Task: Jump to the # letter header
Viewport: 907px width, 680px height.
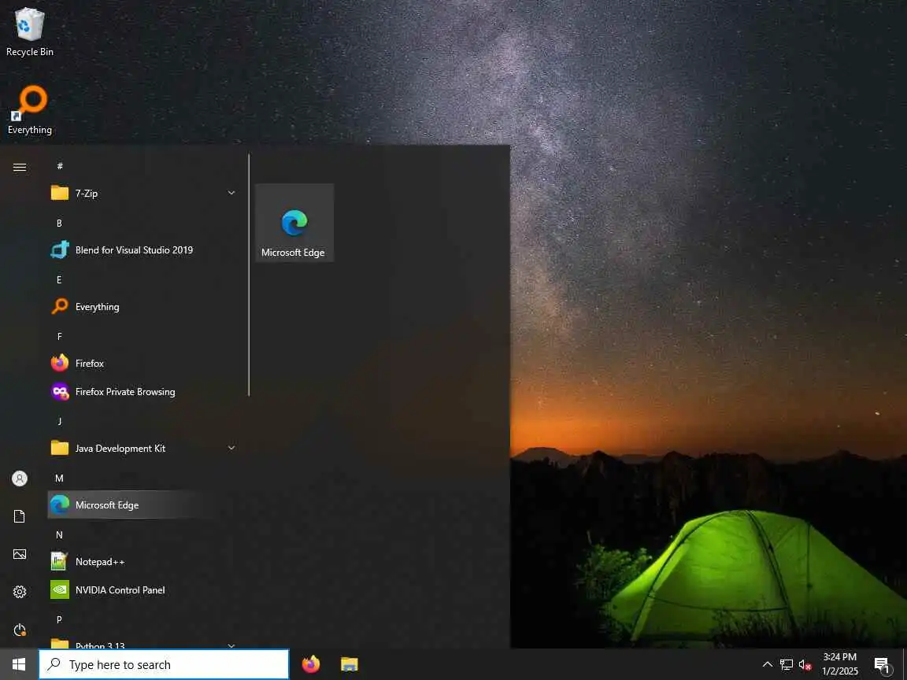Action: (x=60, y=166)
